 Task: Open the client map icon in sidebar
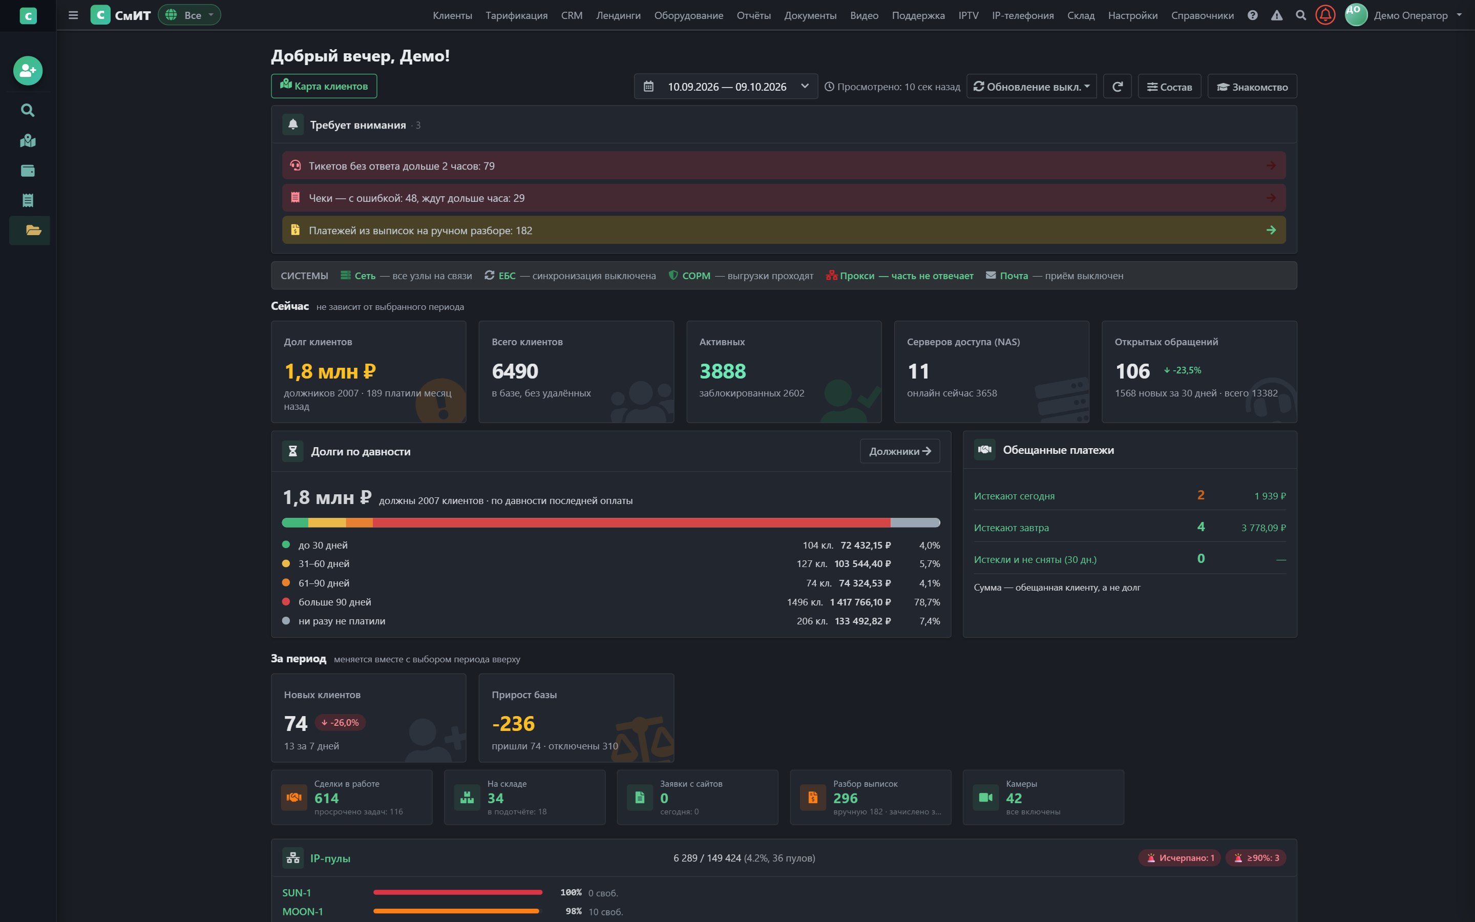28,141
